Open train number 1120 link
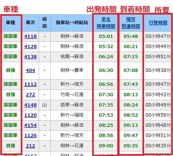Image resolution: width=173 pixels, height=156 pixels. [31, 115]
